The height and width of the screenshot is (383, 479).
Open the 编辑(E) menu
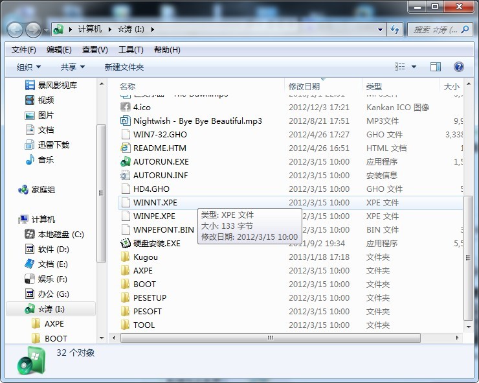(59, 49)
